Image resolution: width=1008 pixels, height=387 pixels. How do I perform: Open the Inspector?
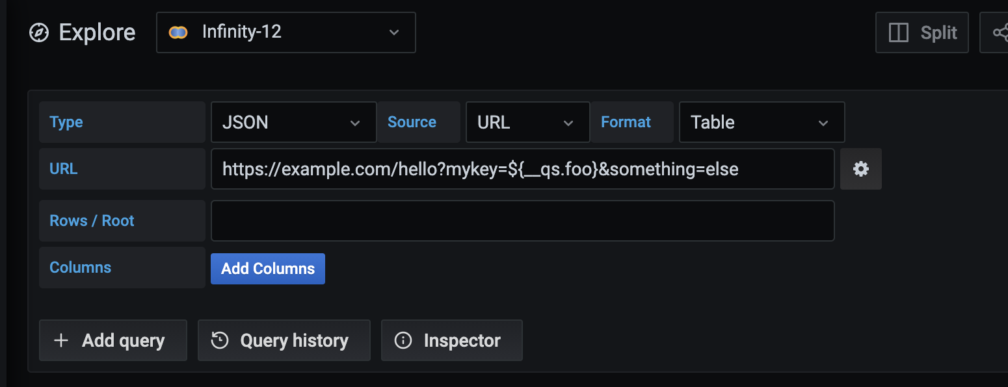(x=451, y=340)
